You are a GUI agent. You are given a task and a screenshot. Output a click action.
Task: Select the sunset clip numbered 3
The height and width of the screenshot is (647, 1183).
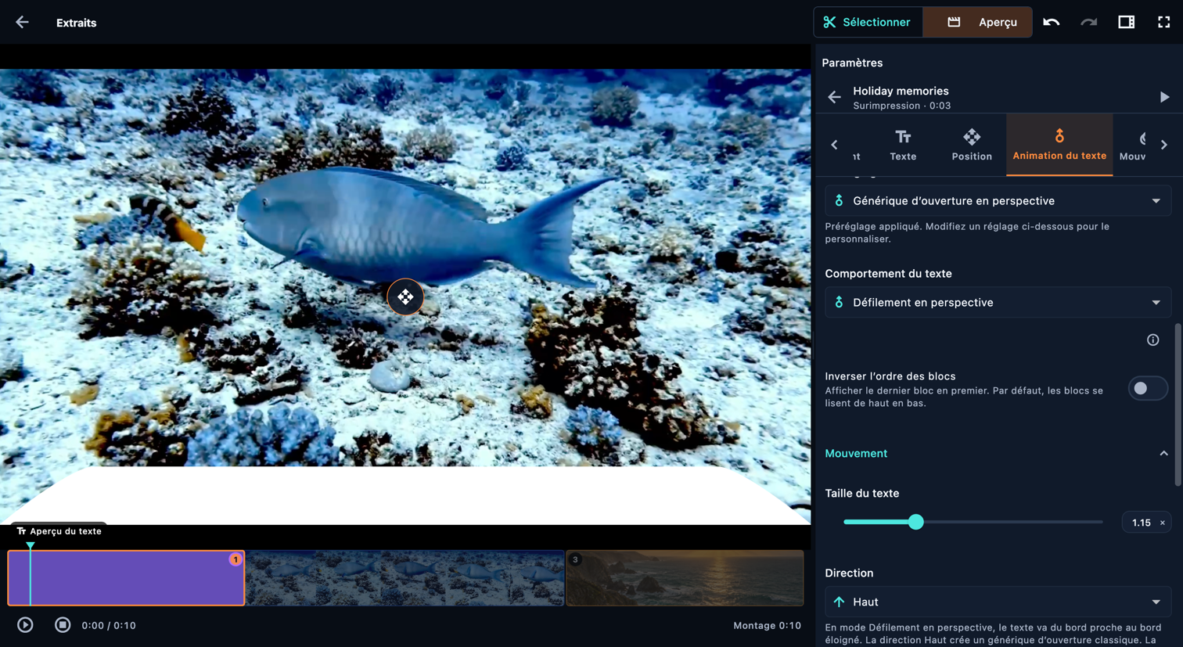pos(685,578)
